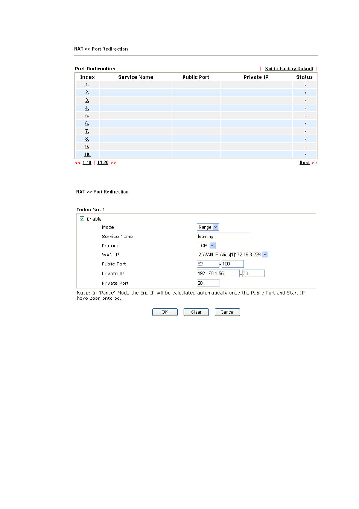Click the status x mark for row 2
This screenshot has width=359, height=509.
(305, 93)
